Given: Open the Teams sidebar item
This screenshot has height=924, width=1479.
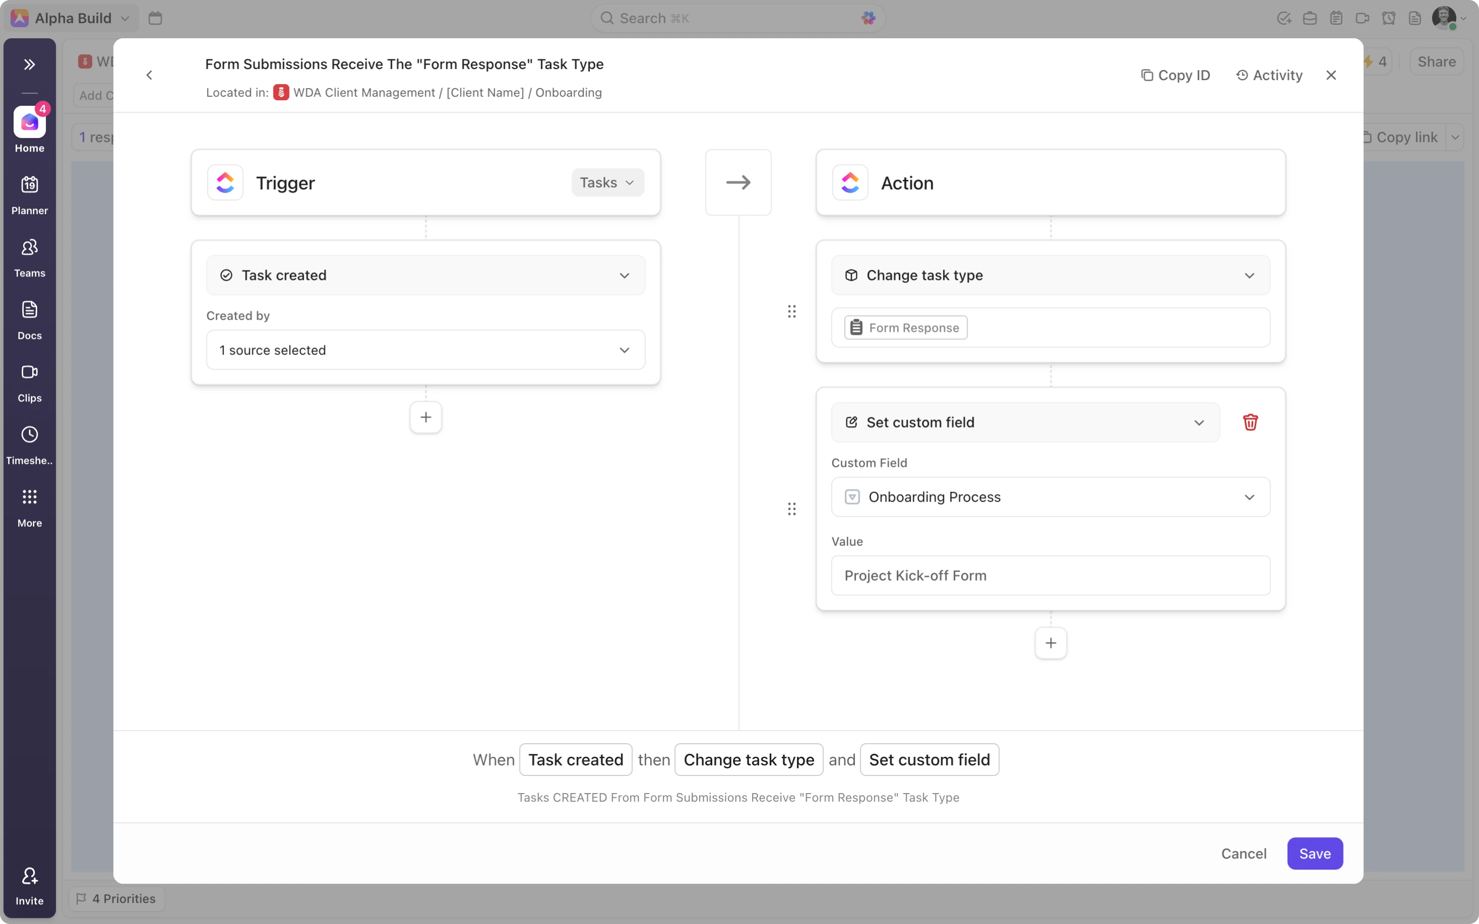Looking at the screenshot, I should 29,257.
